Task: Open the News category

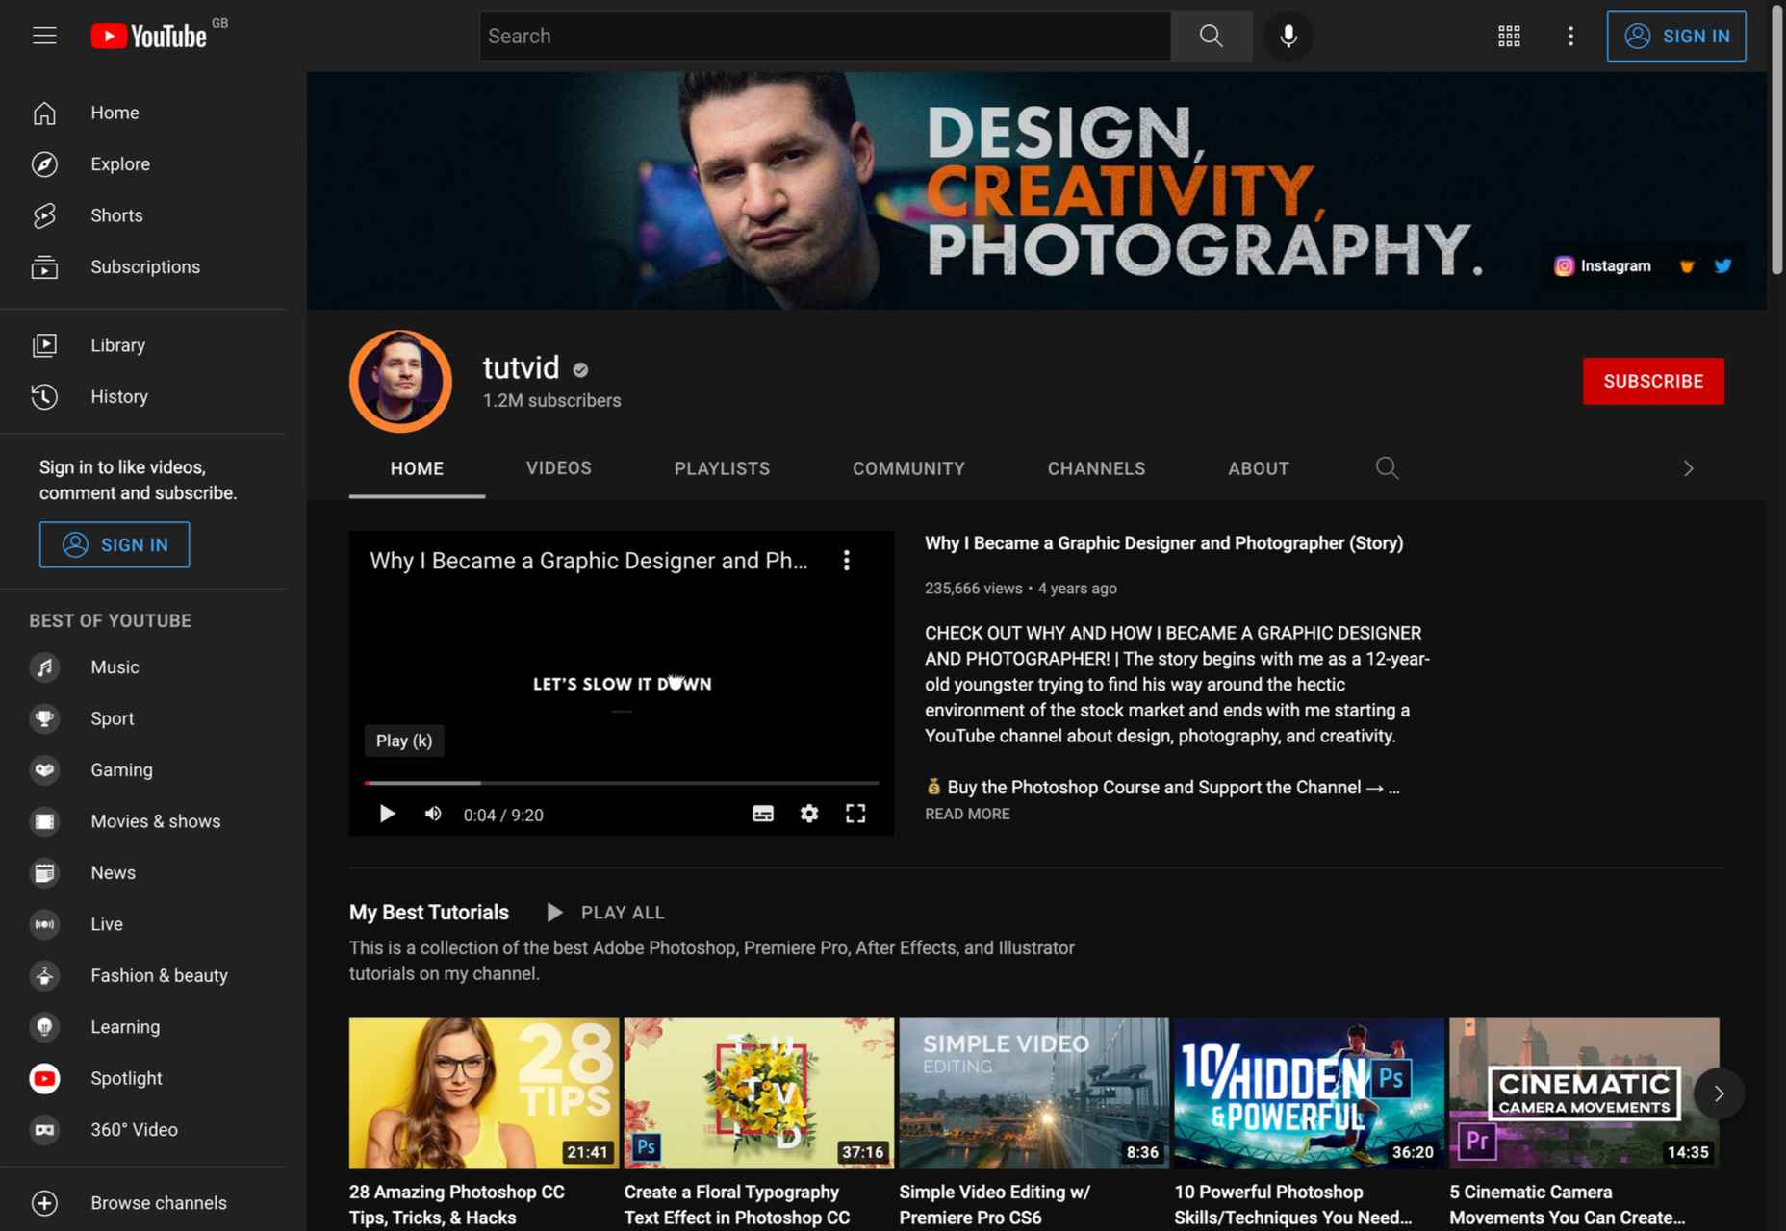Action: pyautogui.click(x=144, y=872)
